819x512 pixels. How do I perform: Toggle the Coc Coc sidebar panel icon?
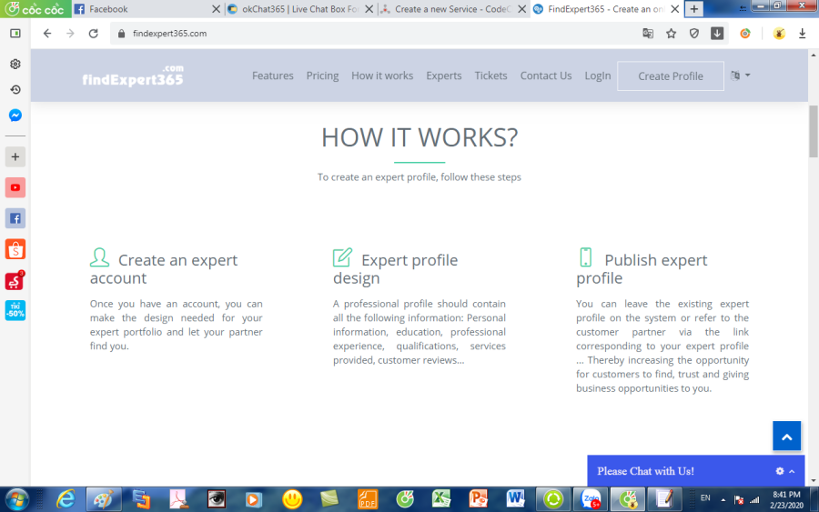point(15,34)
